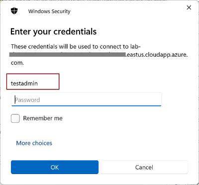Click the Windows Security shield icon
This screenshot has width=199, height=185.
pyautogui.click(x=14, y=11)
